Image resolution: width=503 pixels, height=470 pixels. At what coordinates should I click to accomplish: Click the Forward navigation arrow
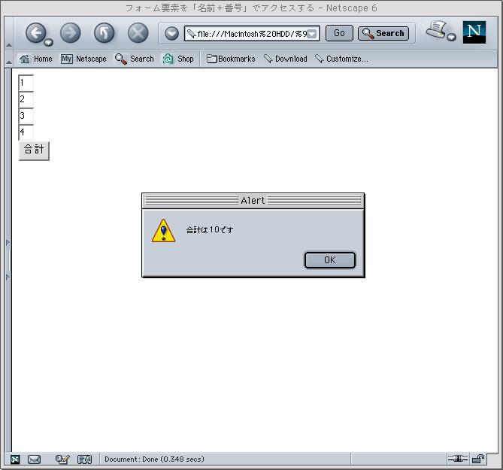point(70,33)
